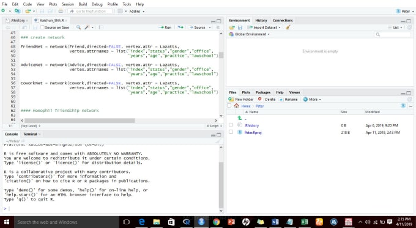Open Microsoft Word from taskbar
The height and width of the screenshot is (228, 416).
[x=275, y=222]
